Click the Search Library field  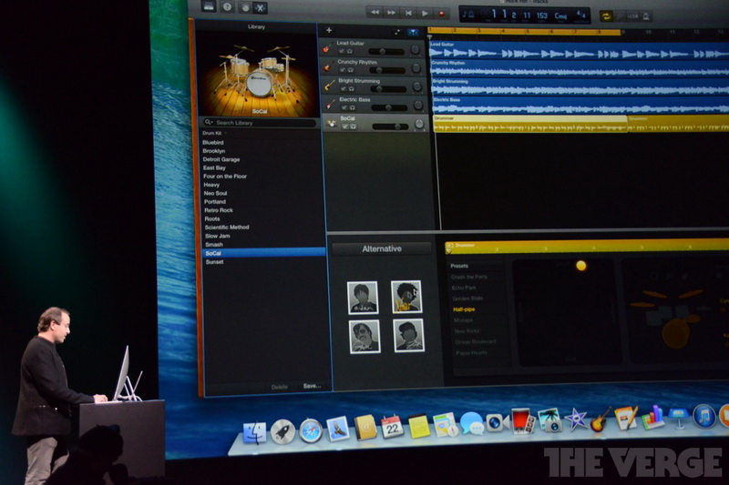[x=261, y=123]
